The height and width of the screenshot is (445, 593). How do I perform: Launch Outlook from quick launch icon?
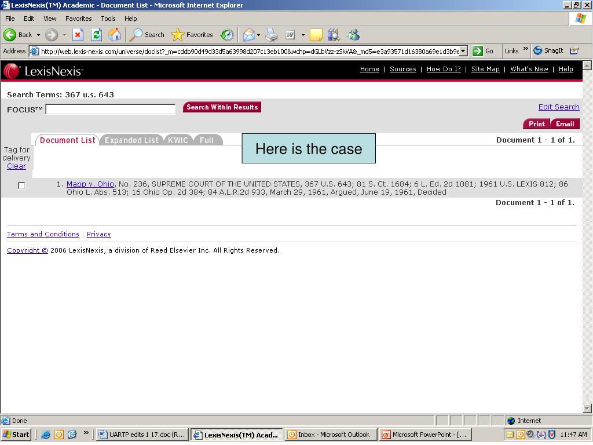59,435
